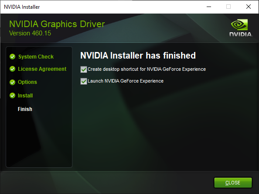Image resolution: width=259 pixels, height=194 pixels.
Task: Click the NVIDIA logo in the header
Action: tap(241, 28)
